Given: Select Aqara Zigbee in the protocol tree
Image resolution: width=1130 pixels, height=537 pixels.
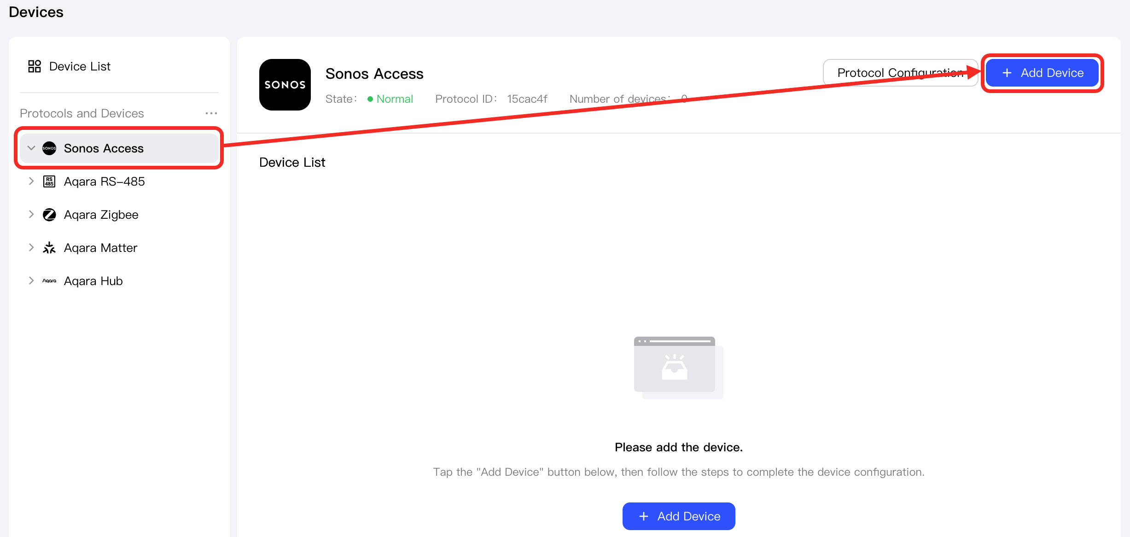Looking at the screenshot, I should 119,215.
